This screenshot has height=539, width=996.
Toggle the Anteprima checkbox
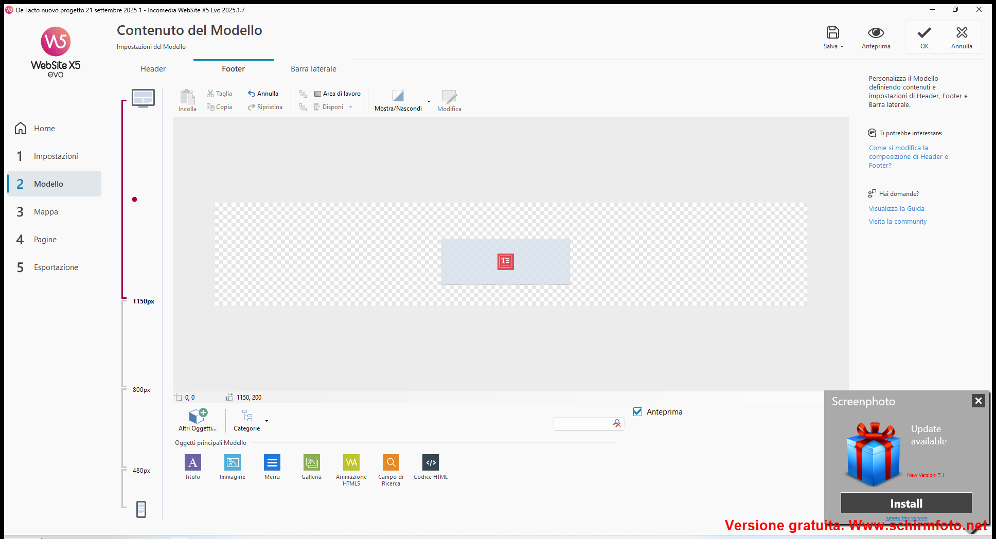638,412
